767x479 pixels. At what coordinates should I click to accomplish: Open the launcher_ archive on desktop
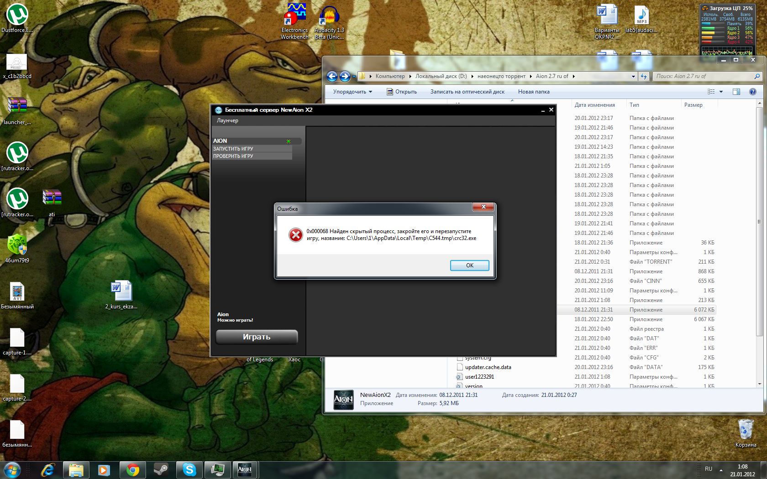(17, 111)
